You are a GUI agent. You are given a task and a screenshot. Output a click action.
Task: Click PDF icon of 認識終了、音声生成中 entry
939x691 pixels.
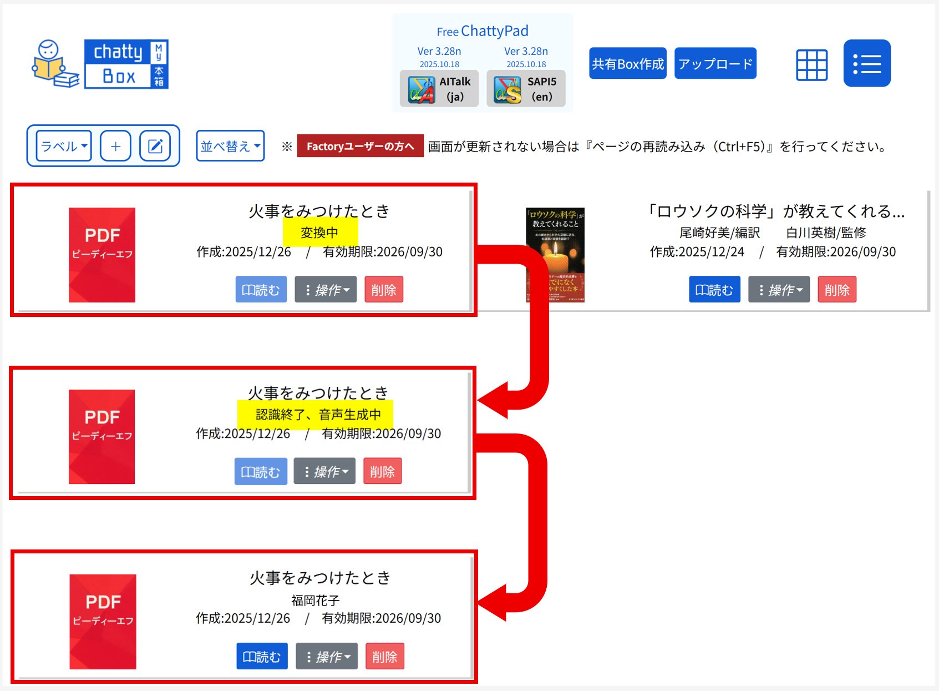[101, 437]
